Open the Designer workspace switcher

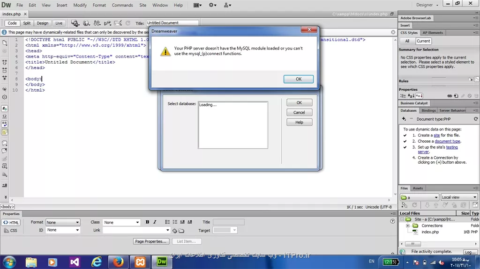click(427, 5)
